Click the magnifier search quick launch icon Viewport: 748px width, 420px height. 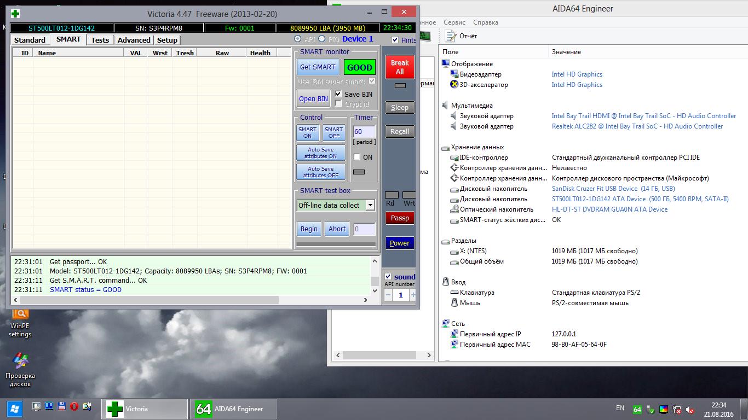[87, 407]
